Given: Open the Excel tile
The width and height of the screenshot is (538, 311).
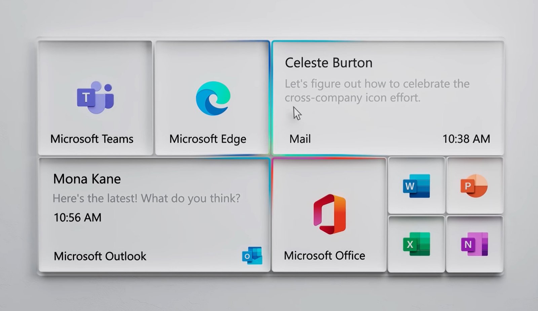Looking at the screenshot, I should [416, 244].
